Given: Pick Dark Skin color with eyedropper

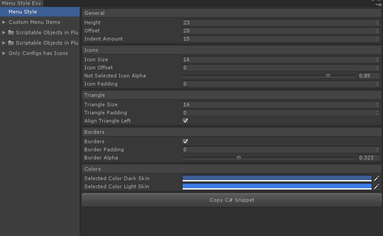Looking at the screenshot, I should [x=377, y=178].
